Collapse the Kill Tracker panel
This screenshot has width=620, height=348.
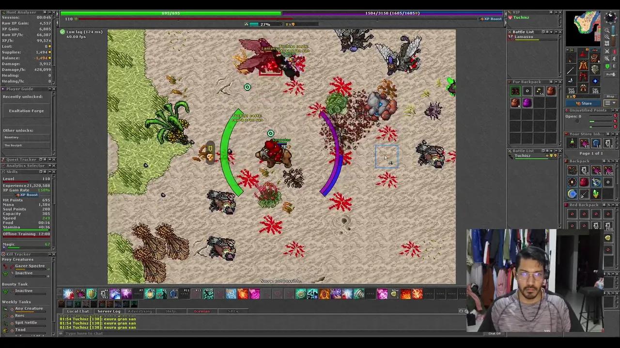(49, 254)
